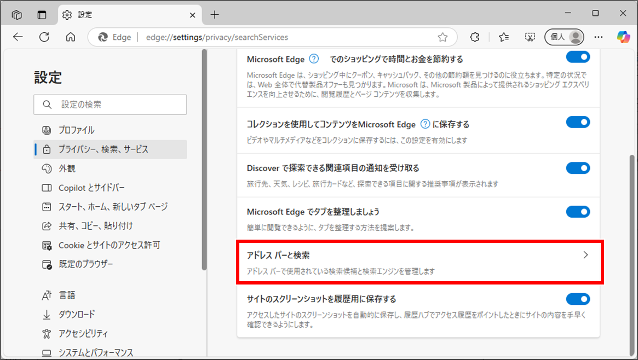Open the screenshot capture icon
The image size is (638, 360).
(x=530, y=37)
